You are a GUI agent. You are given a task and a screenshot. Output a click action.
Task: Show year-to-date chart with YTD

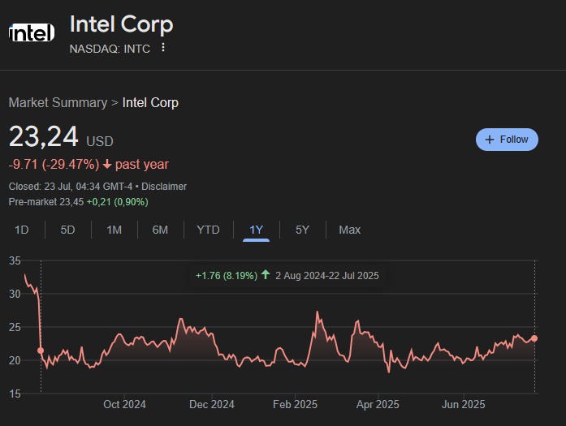point(208,230)
